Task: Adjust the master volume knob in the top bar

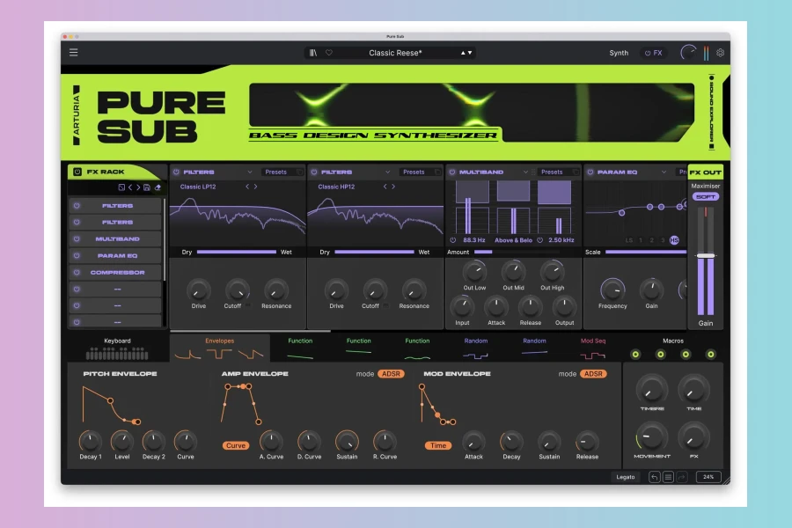Action: 688,53
